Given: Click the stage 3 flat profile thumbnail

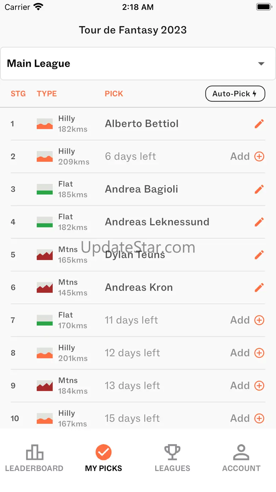Looking at the screenshot, I should [45, 189].
